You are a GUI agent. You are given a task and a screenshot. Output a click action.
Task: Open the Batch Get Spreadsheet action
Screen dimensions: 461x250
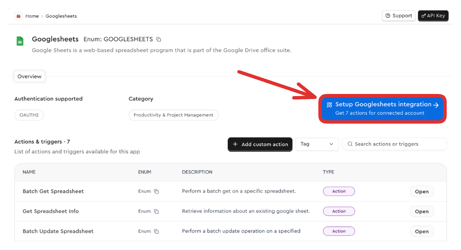[421, 192]
